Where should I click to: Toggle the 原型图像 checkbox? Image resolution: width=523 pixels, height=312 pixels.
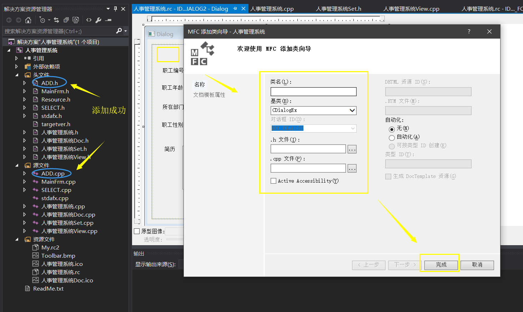[x=137, y=231]
